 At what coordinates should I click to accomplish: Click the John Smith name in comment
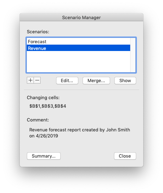tap(118, 130)
